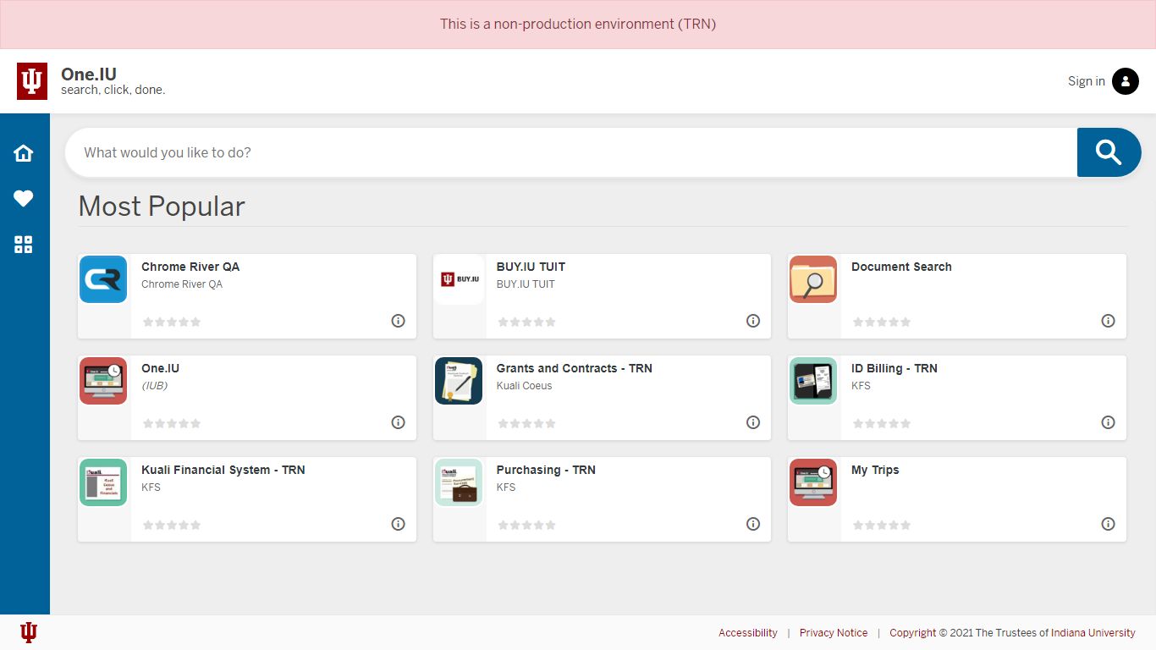1156x650 pixels.
Task: Click the '(IUB)' subtitle text
Action: pos(154,386)
